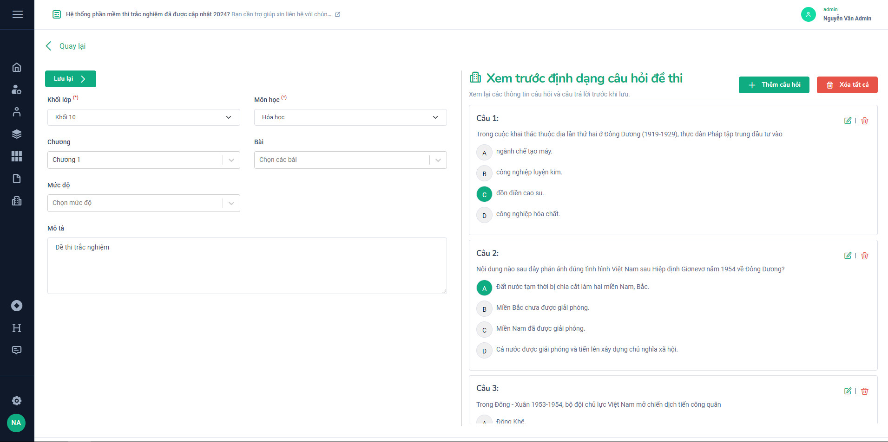Click into the Mô tả text area
This screenshot has height=442, width=888.
pos(247,266)
